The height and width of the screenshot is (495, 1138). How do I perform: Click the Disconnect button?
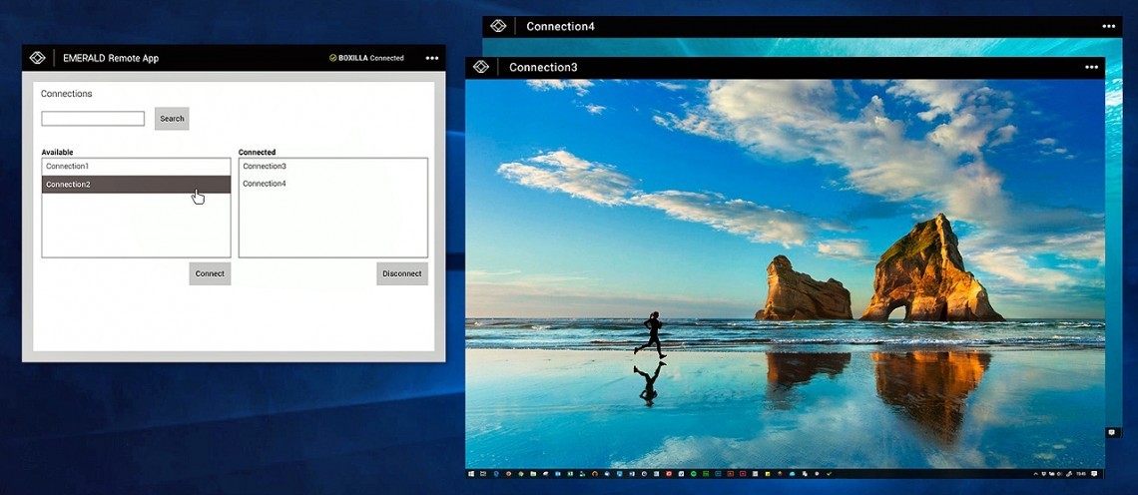[402, 273]
